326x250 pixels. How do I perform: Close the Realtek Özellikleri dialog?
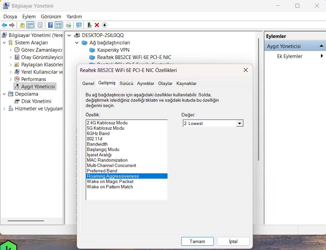(x=246, y=70)
